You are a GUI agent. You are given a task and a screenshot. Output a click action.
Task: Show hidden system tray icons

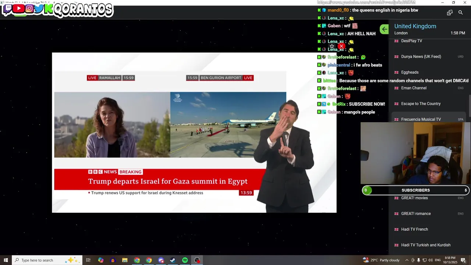[x=407, y=260]
